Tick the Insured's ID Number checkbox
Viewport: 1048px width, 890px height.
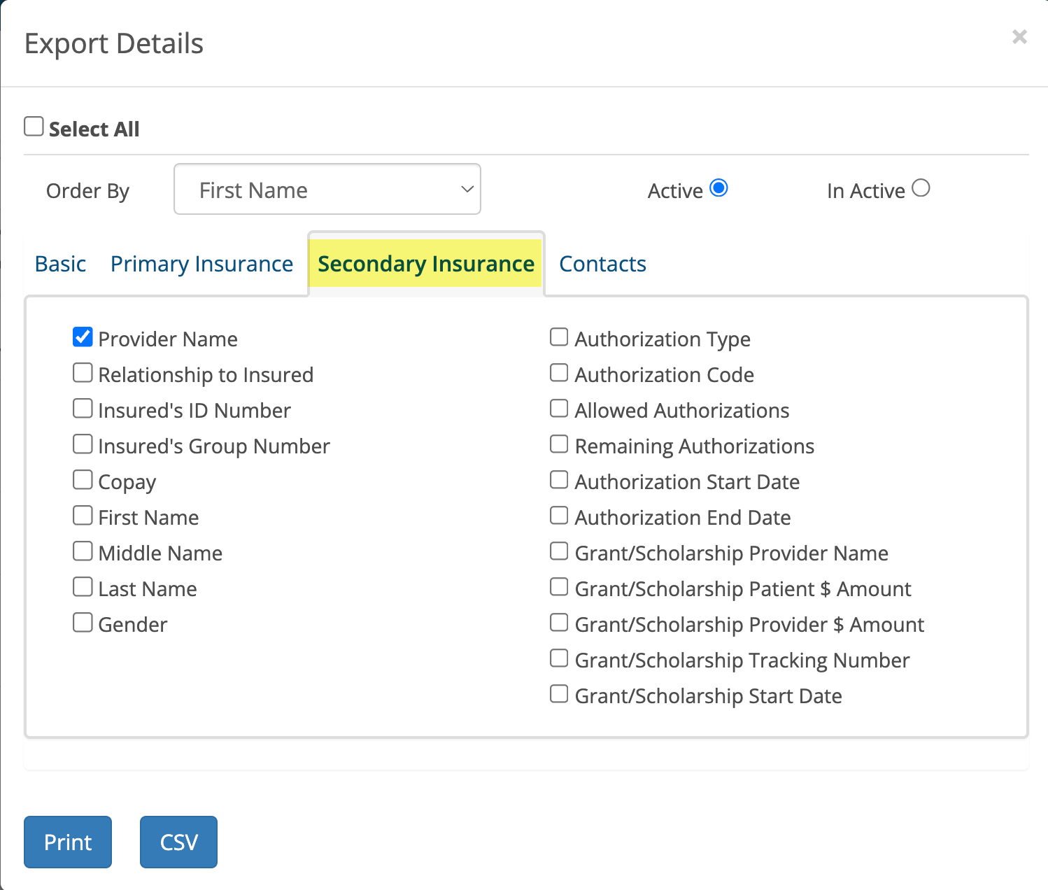tap(83, 409)
